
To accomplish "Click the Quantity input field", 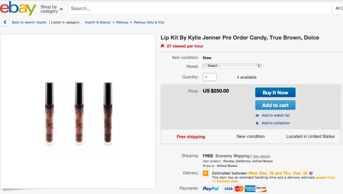I will click(x=209, y=77).
